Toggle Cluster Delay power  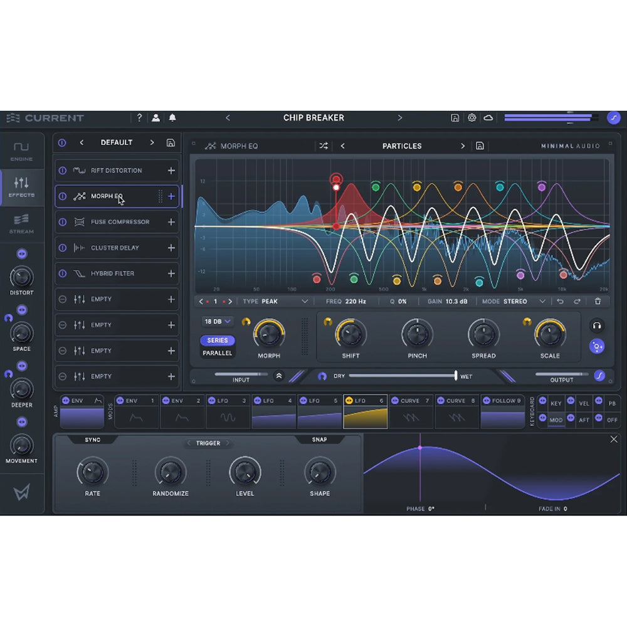coord(63,248)
